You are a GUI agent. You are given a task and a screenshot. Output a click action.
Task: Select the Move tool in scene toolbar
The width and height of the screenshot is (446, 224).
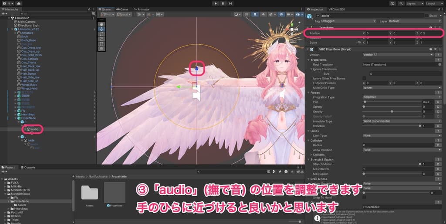(x=101, y=29)
